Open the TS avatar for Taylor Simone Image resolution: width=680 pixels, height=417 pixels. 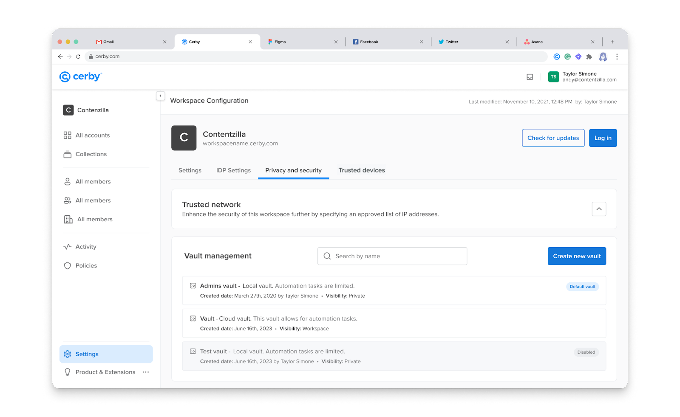point(553,77)
